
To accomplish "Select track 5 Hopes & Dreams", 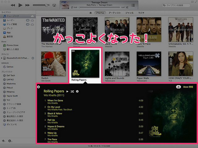I will [93, 128].
